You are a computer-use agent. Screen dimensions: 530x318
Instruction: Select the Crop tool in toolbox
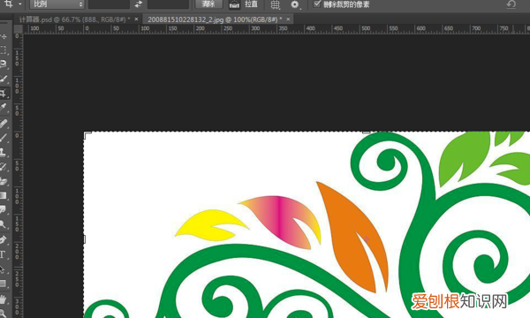pyautogui.click(x=4, y=93)
